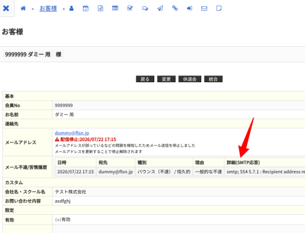Open the checkbox task icon
The image size is (305, 233).
pyautogui.click(x=130, y=8)
